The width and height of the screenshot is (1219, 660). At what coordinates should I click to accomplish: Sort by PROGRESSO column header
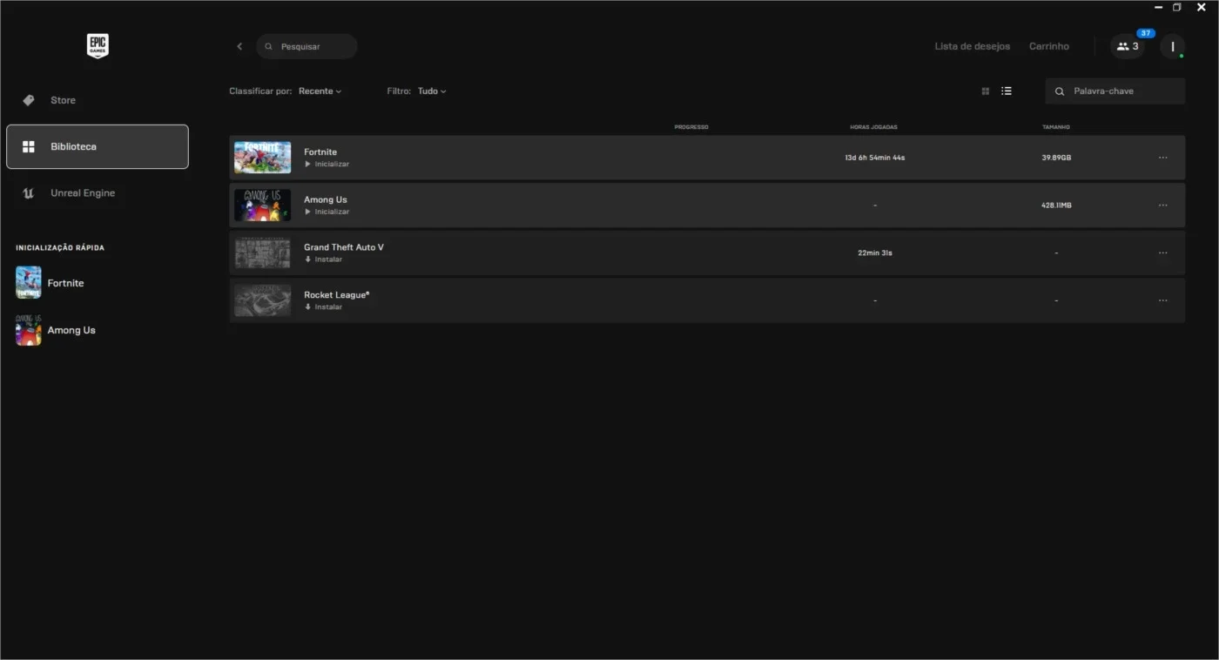click(x=691, y=127)
